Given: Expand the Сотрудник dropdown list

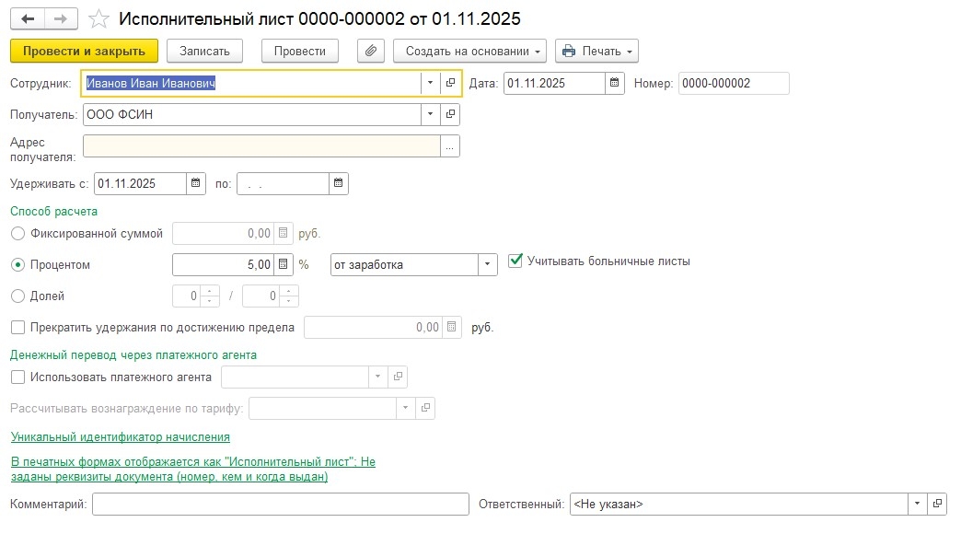Looking at the screenshot, I should [431, 84].
